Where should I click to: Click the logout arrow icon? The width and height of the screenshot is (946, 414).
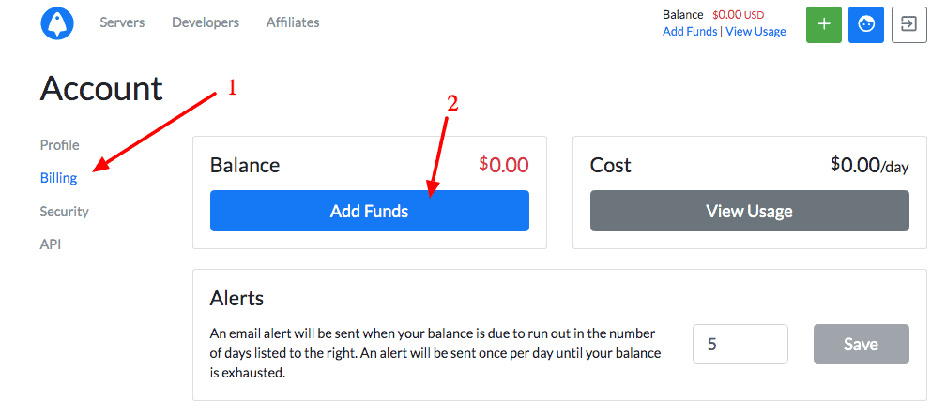(x=909, y=24)
